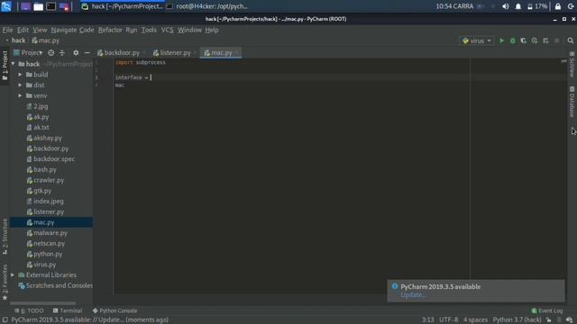Open the Tools menu

(149, 30)
